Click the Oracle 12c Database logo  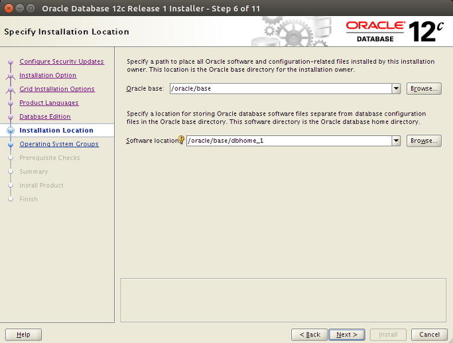pos(395,31)
